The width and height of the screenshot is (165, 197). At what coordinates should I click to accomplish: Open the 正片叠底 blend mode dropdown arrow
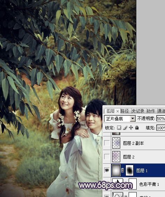pyautogui.click(x=133, y=118)
